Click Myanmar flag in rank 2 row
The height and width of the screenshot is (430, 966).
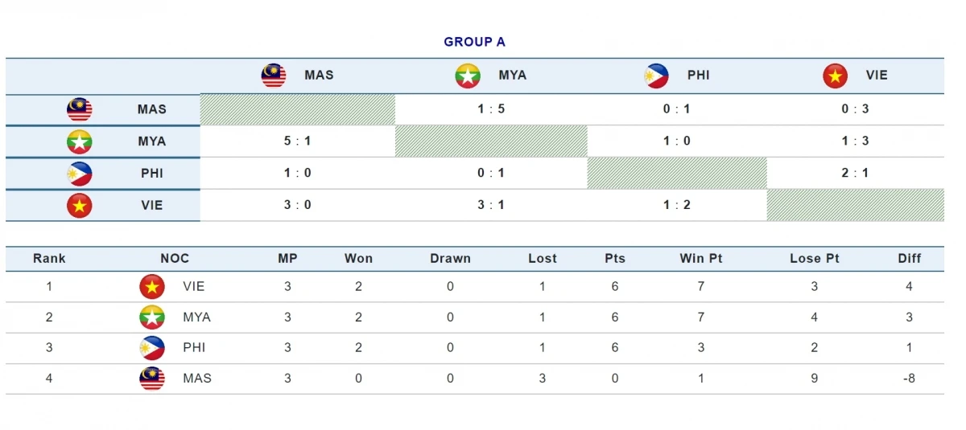(x=152, y=317)
